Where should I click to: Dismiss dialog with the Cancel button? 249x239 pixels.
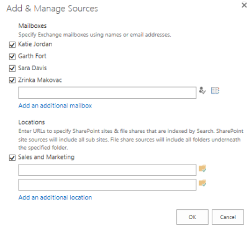228,217
